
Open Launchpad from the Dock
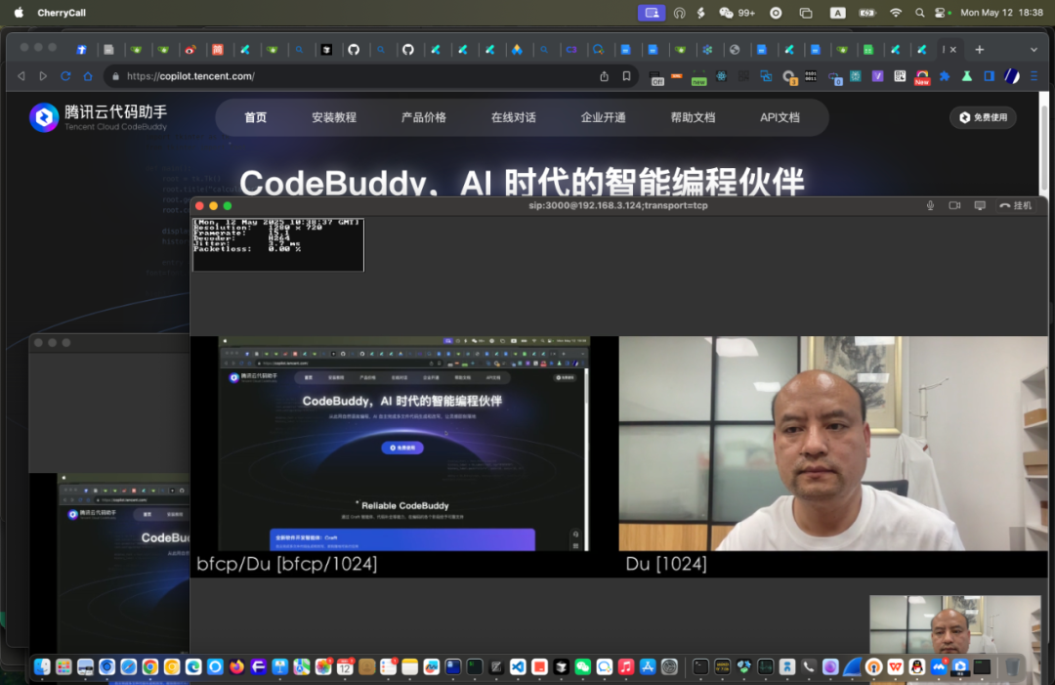click(63, 666)
